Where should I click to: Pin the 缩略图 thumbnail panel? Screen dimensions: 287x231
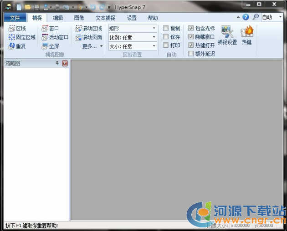(x=57, y=63)
